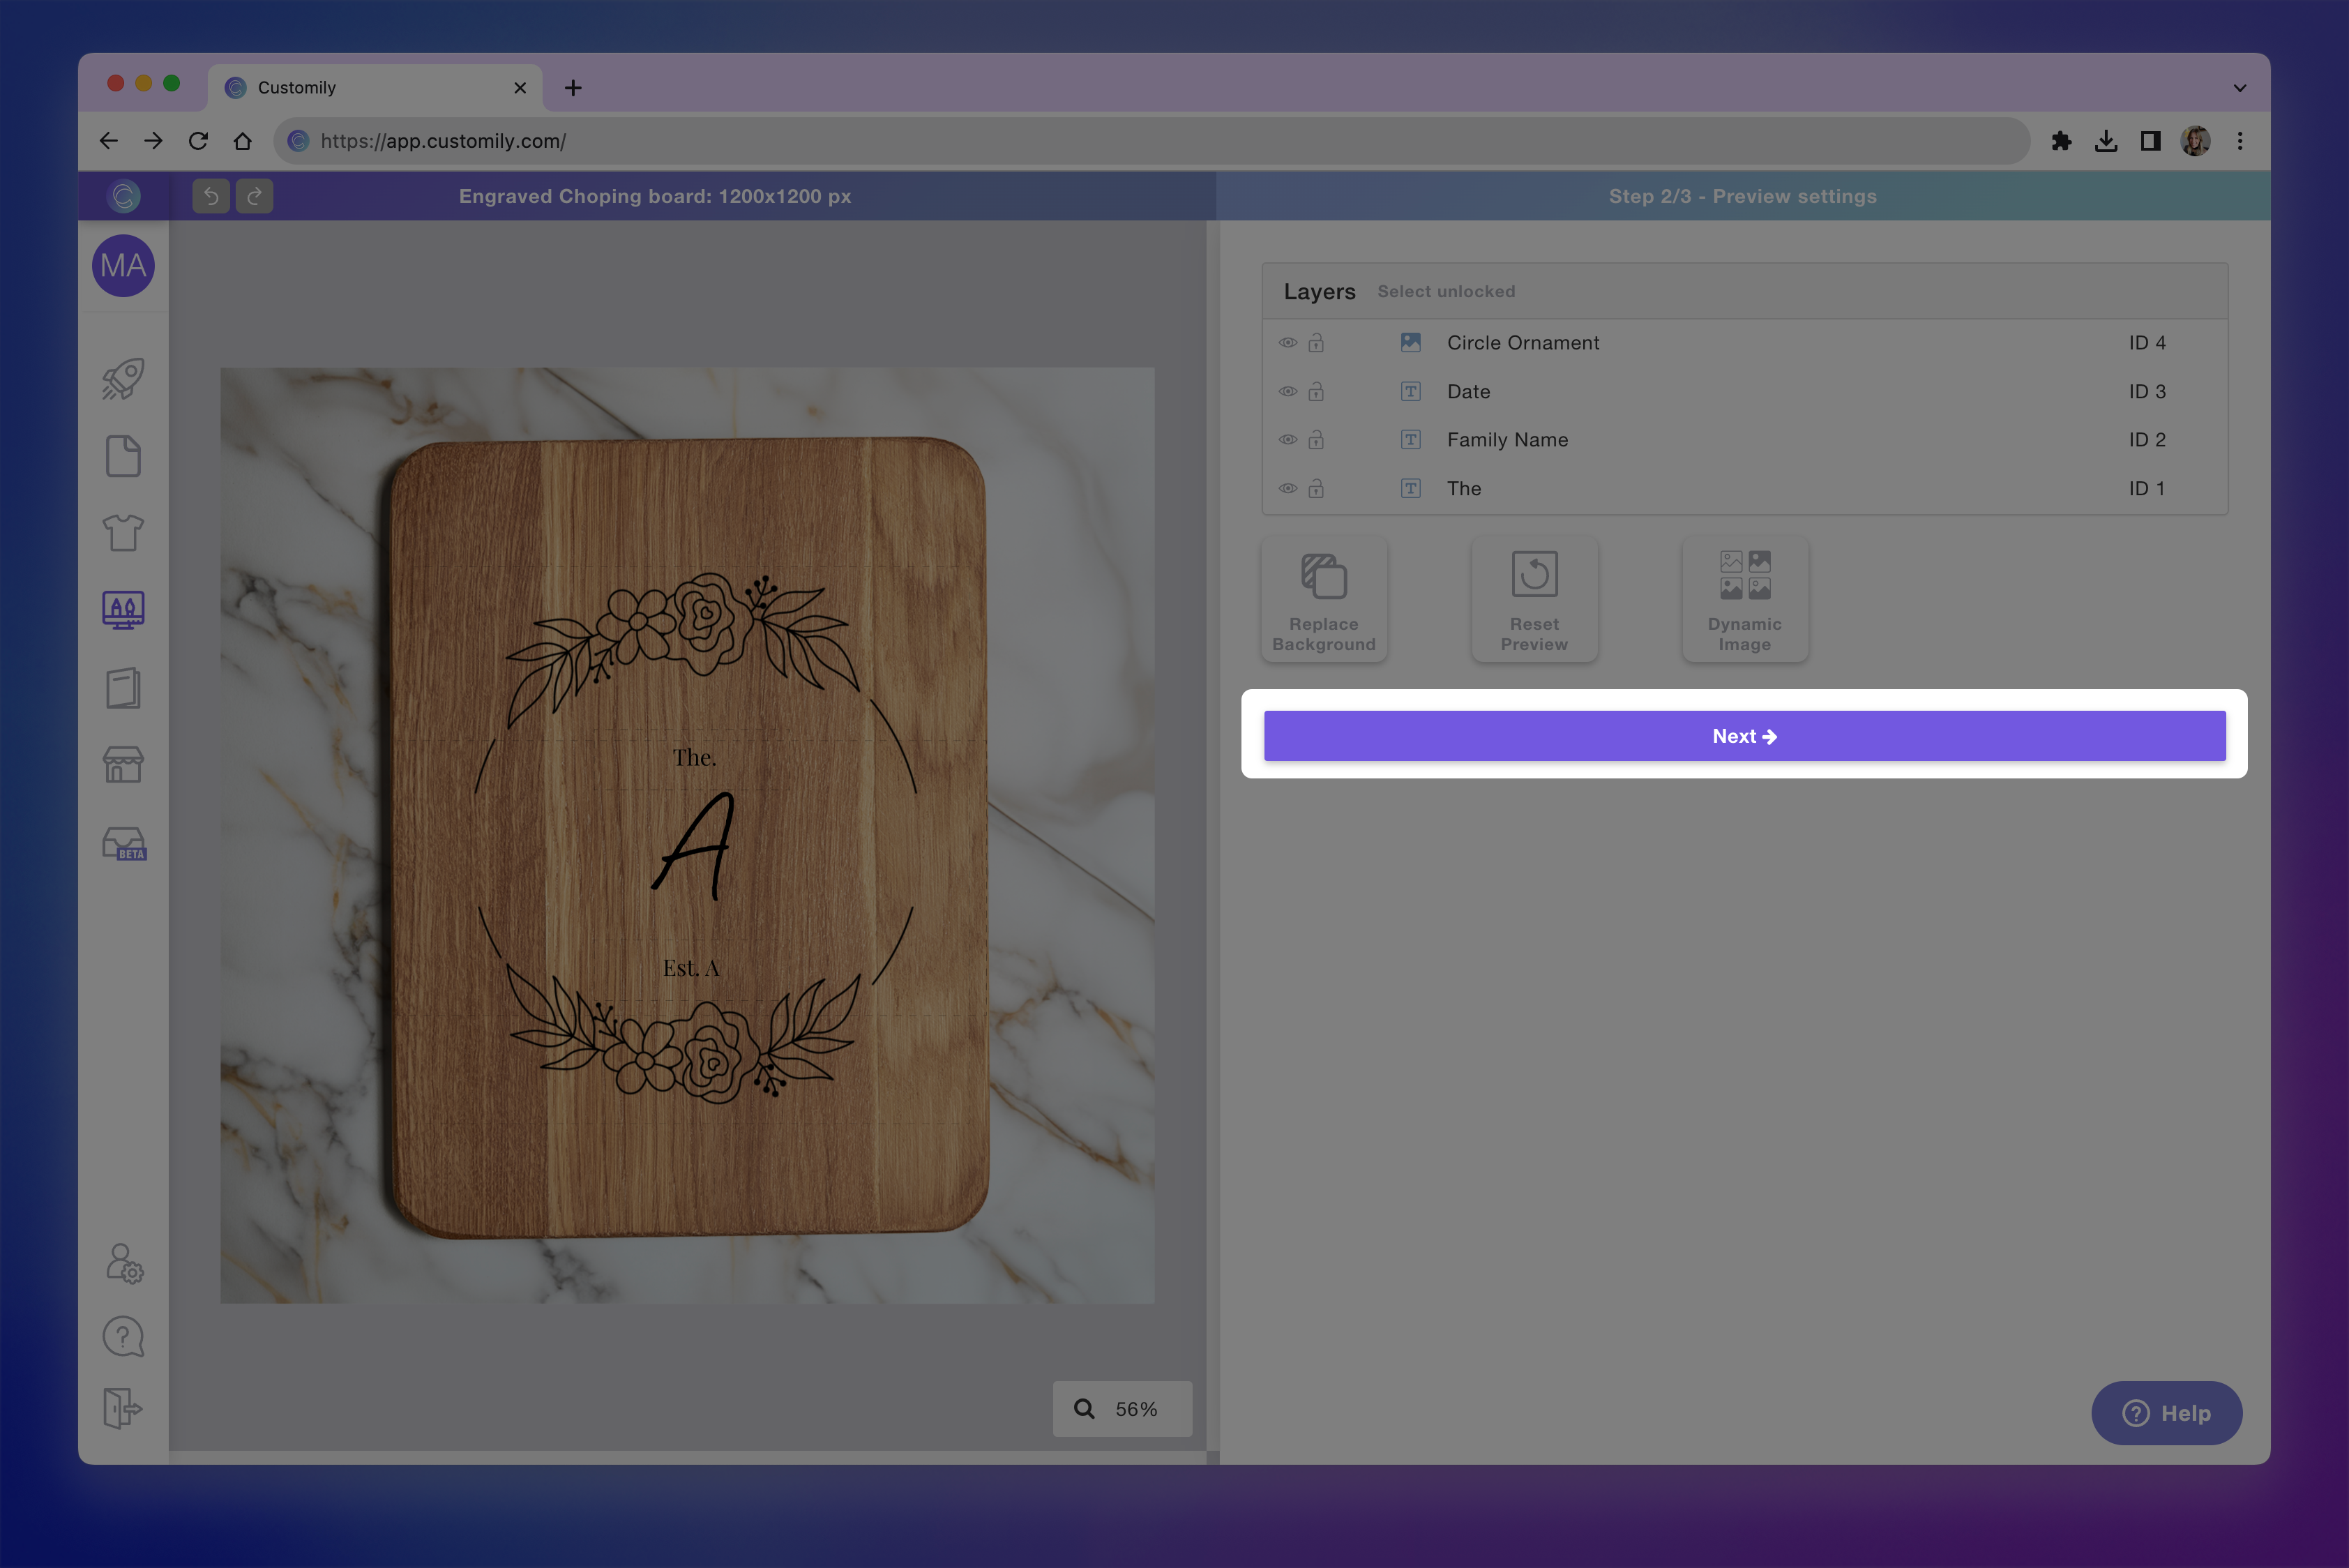Click the Select unlocked link in Layers panel
Screen dimensions: 2349x1568
click(x=1445, y=291)
